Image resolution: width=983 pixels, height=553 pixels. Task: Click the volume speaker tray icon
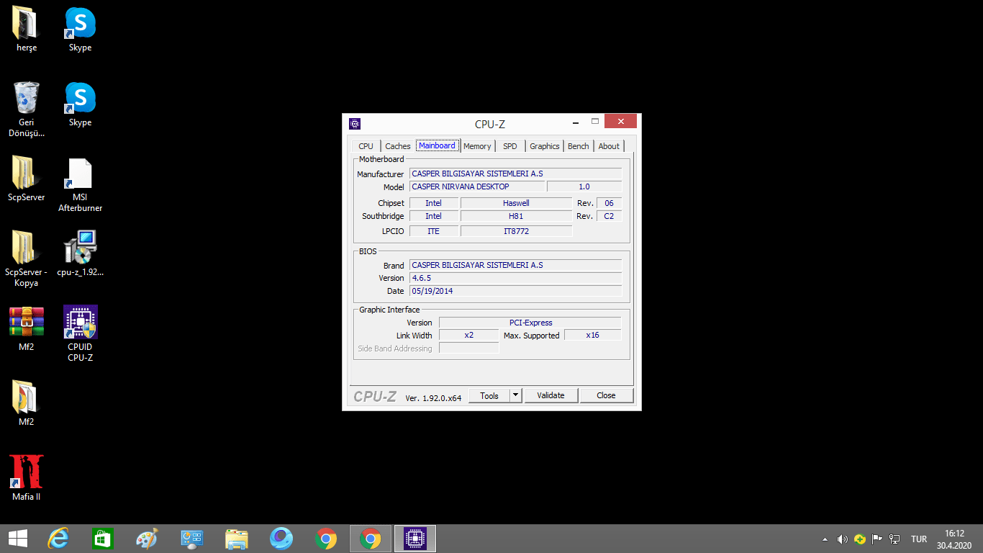click(x=843, y=539)
